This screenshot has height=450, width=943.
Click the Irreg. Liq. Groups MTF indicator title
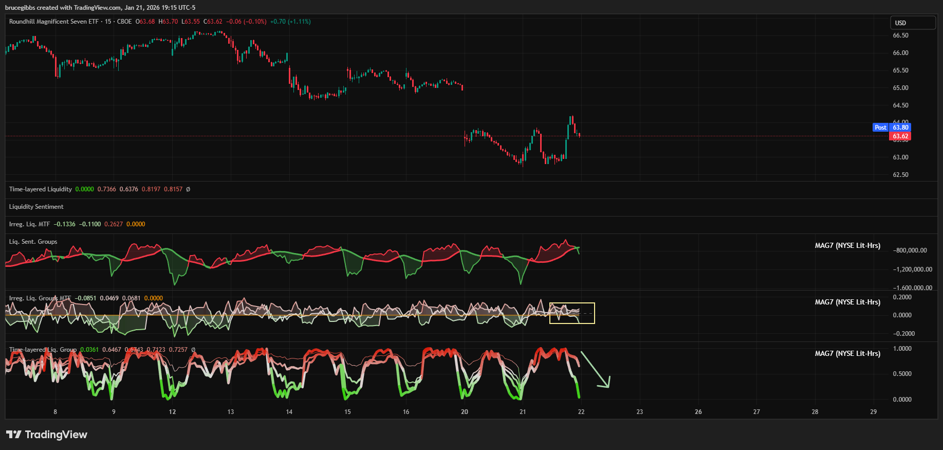40,298
